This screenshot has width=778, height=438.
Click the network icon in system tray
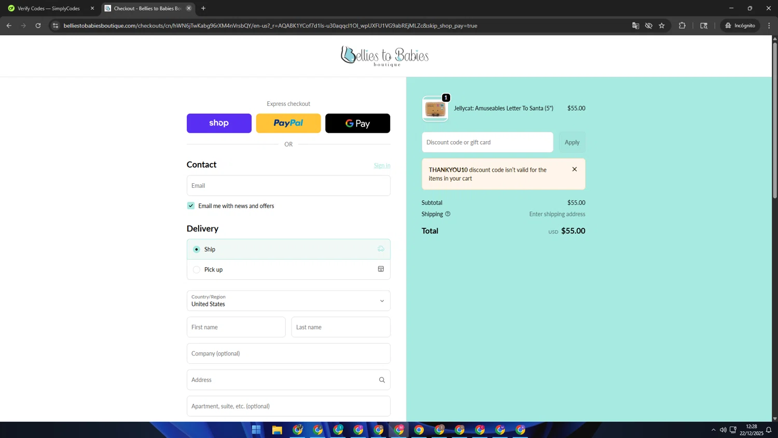[733, 430]
